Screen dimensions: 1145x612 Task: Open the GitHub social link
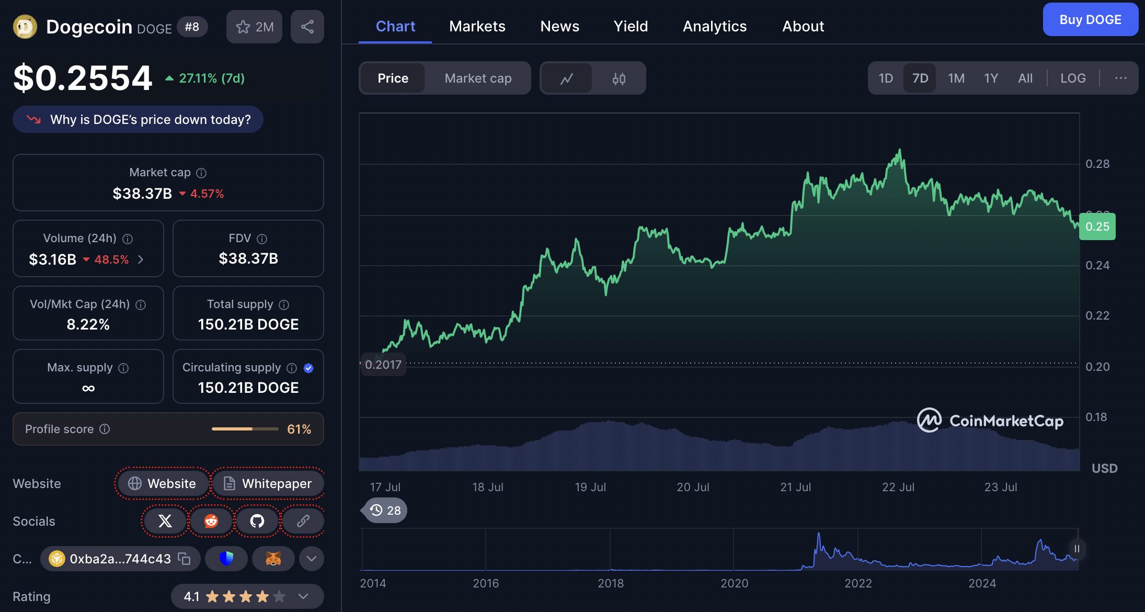[x=257, y=521]
